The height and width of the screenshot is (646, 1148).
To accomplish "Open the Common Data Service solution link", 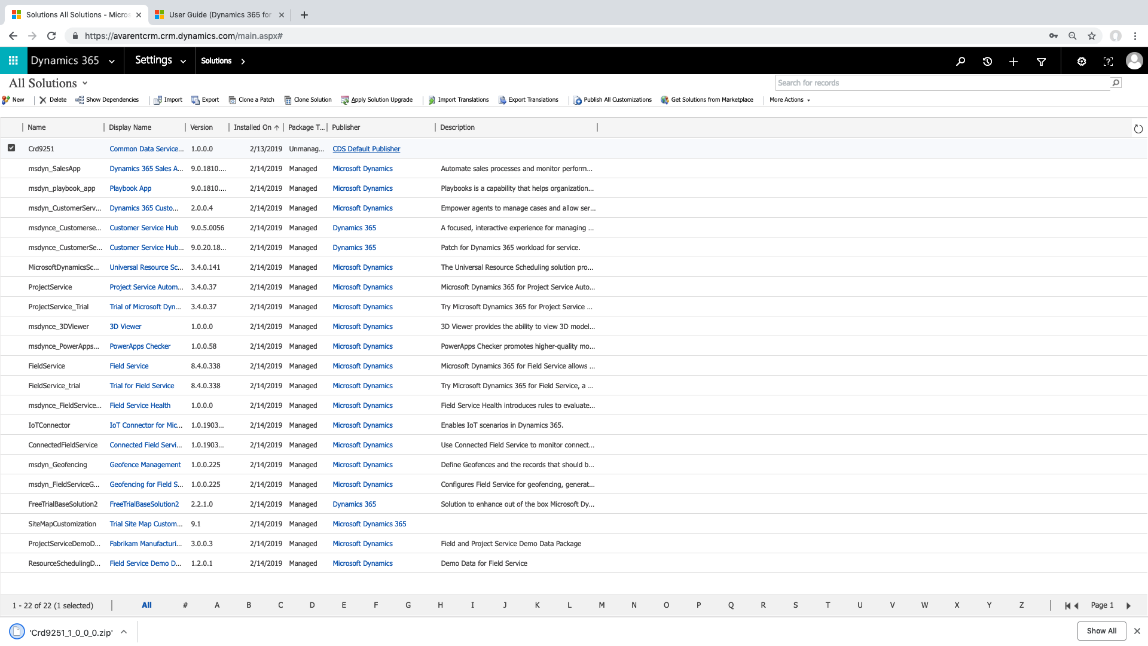I will 146,149.
